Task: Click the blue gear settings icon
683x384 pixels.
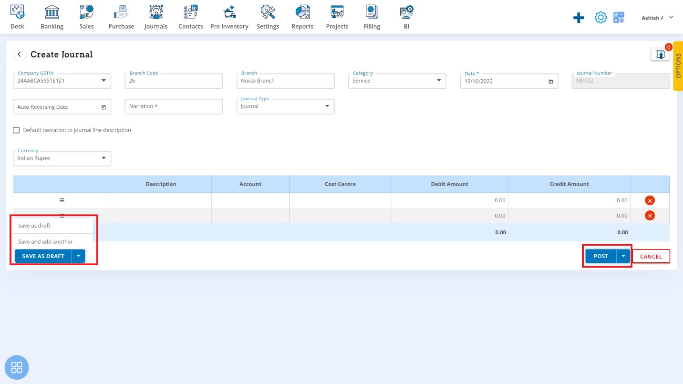Action: [x=600, y=18]
